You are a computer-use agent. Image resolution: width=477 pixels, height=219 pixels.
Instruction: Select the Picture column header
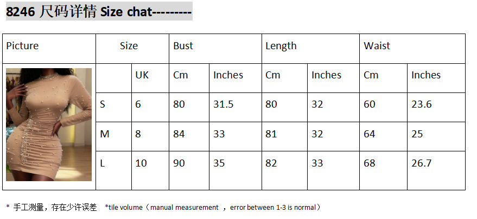coord(22,46)
